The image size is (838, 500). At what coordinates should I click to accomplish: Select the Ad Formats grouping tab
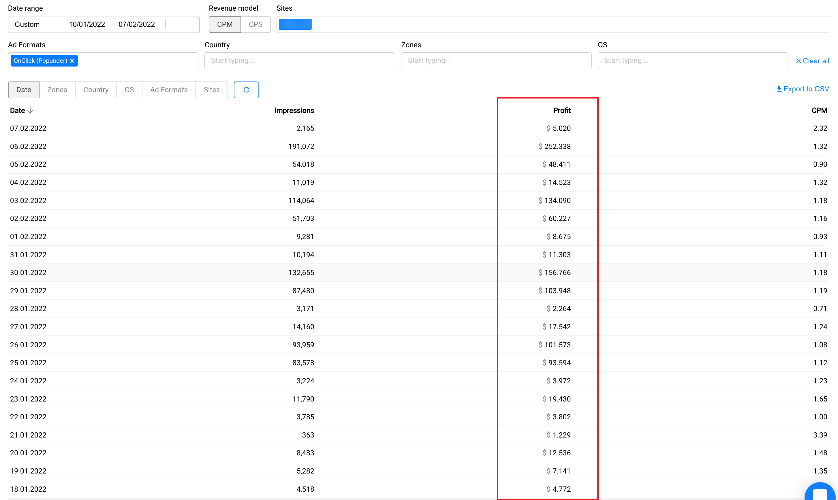tap(169, 90)
